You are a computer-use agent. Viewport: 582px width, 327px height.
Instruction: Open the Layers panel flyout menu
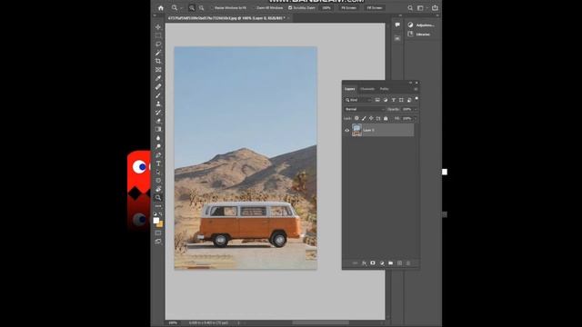tap(416, 89)
